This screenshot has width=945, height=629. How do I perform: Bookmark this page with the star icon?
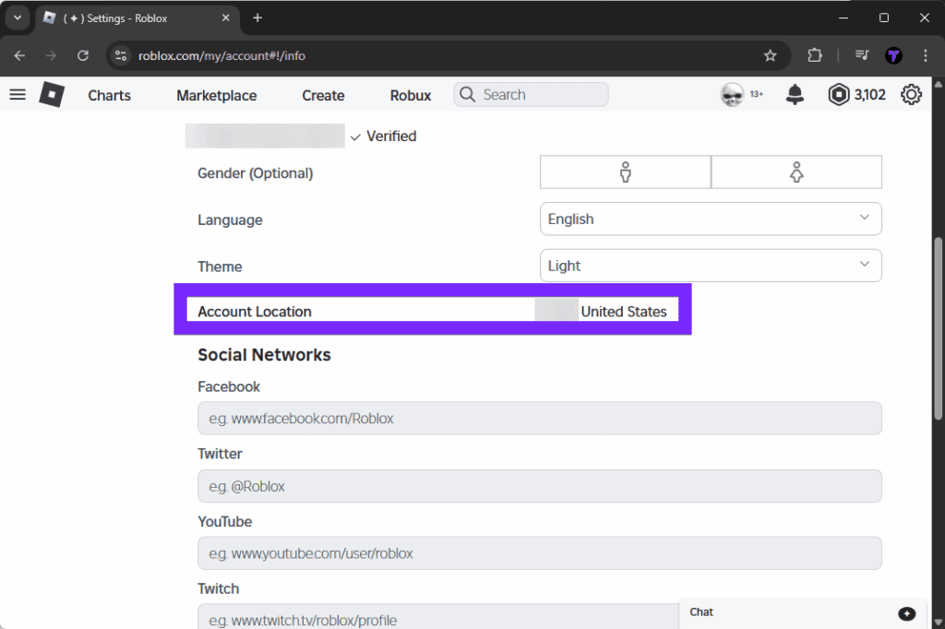click(x=770, y=55)
